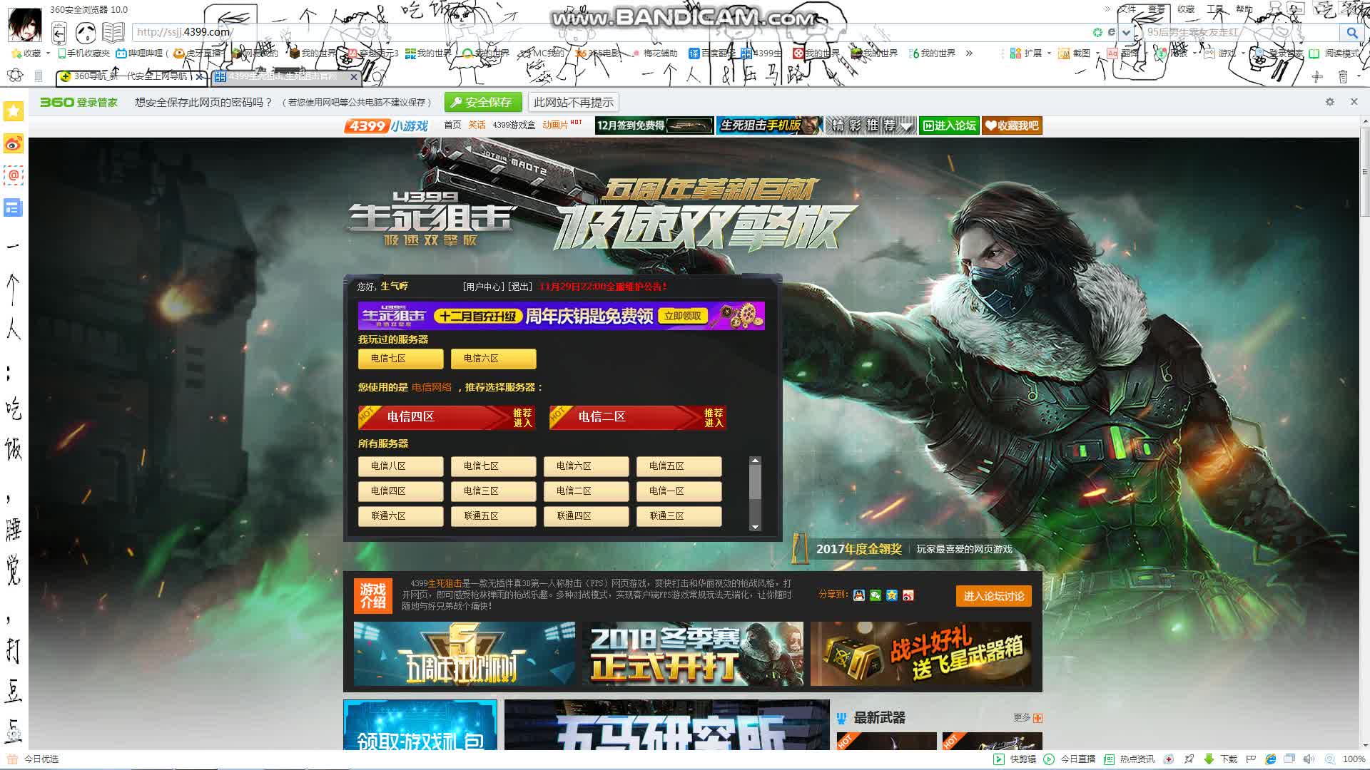Click 立即领取 on anniversary key banner
Screen dimensions: 1370x770
click(x=683, y=316)
